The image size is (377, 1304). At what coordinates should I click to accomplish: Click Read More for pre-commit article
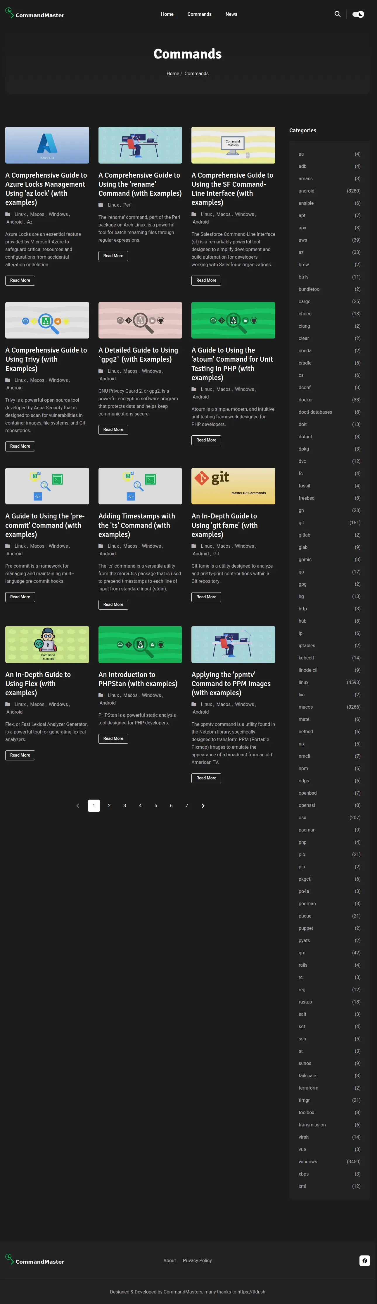pyautogui.click(x=20, y=597)
